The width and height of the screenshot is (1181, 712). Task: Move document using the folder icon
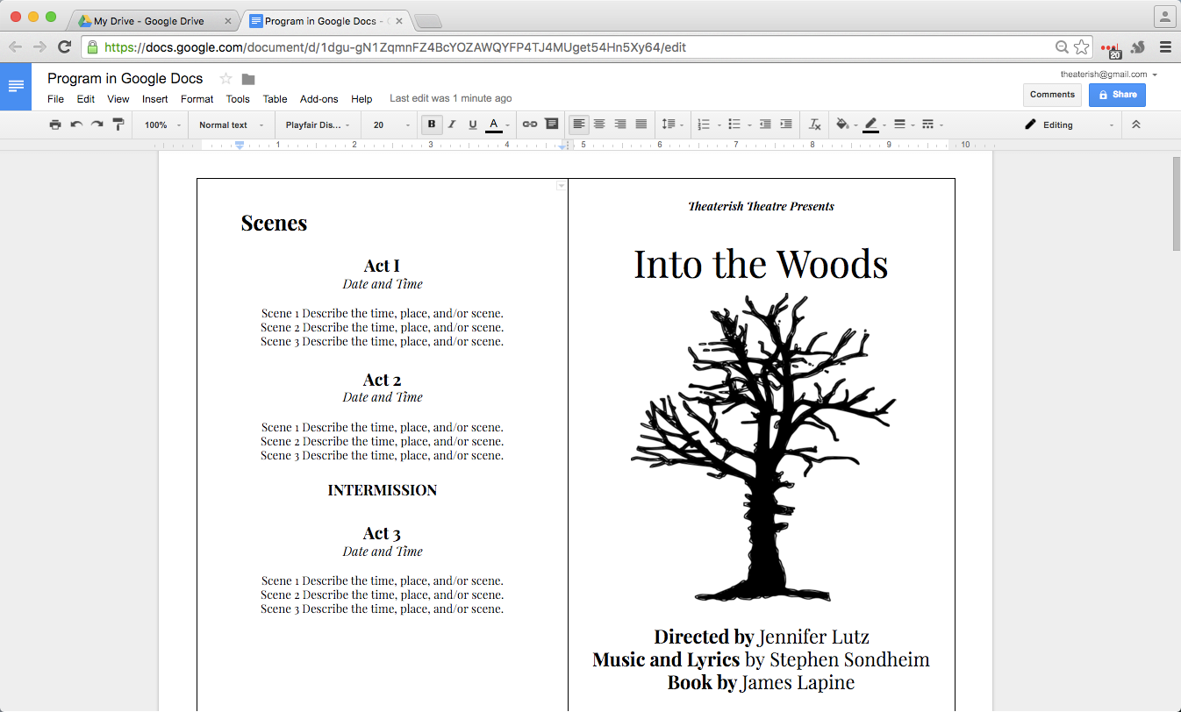[248, 79]
